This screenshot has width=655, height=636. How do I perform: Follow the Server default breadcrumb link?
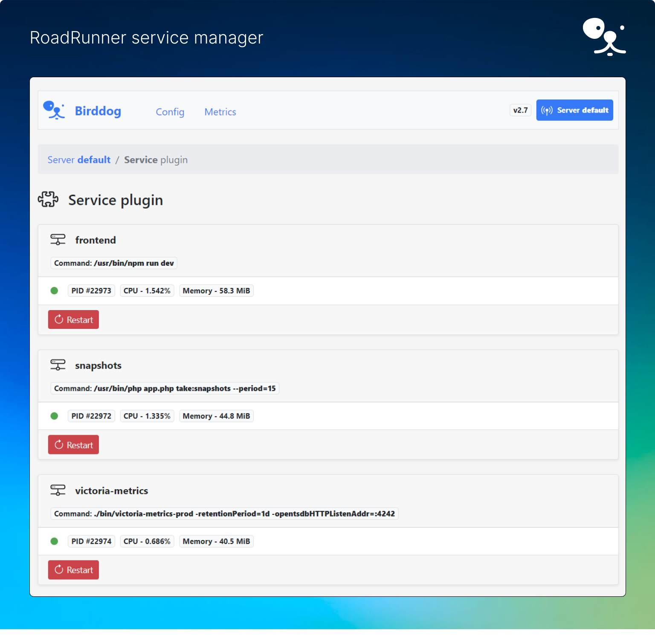[78, 160]
